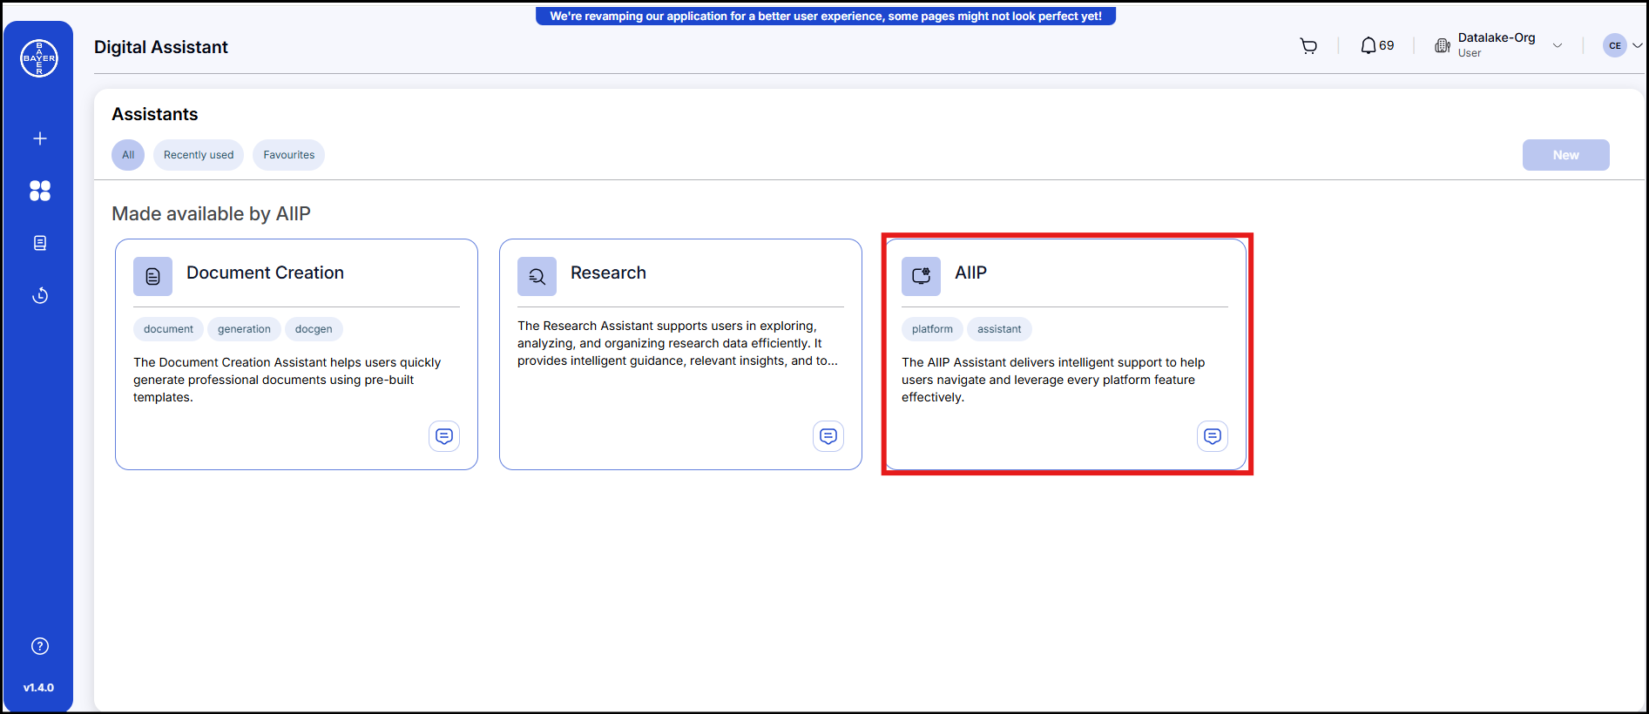Open the Document Creation title
This screenshot has height=714, width=1649.
(x=265, y=273)
